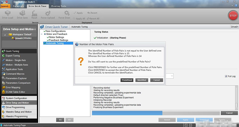Viewport: 239px width, 127px height.
Task: Open Parameters Explorer in the sidebar
Action: (x=16, y=78)
